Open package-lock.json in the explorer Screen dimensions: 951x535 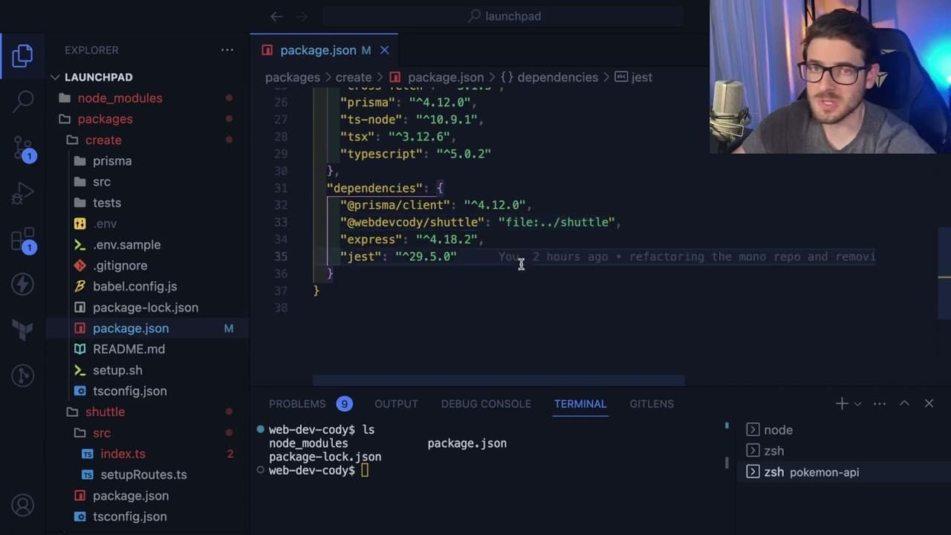147,307
